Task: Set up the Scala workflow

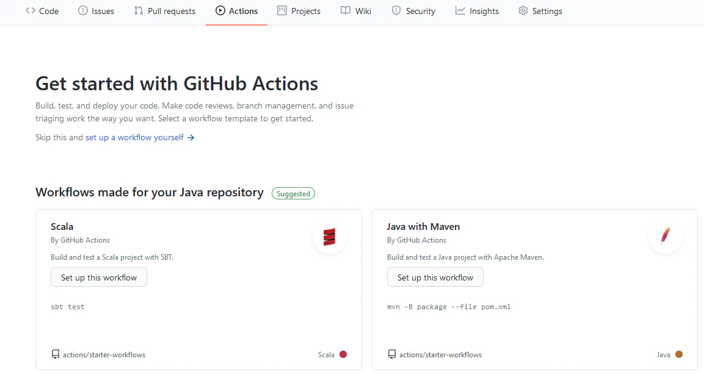Action: pyautogui.click(x=99, y=277)
